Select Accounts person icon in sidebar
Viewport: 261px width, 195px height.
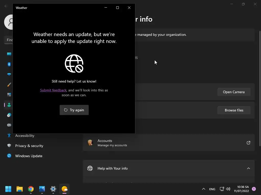[9, 105]
